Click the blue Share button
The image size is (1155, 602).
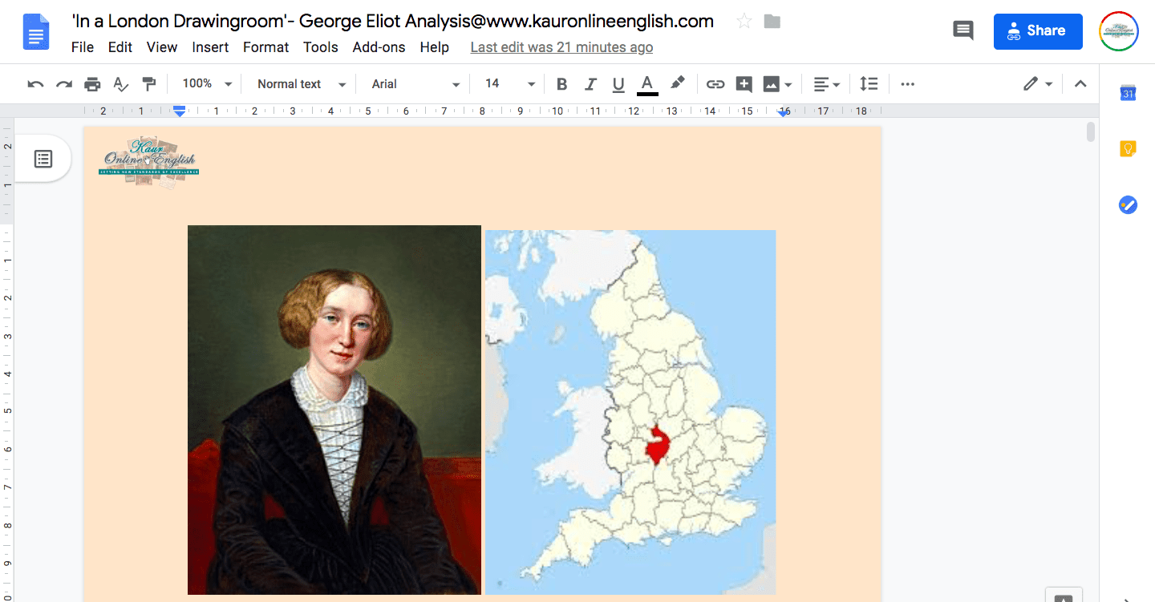click(1038, 31)
